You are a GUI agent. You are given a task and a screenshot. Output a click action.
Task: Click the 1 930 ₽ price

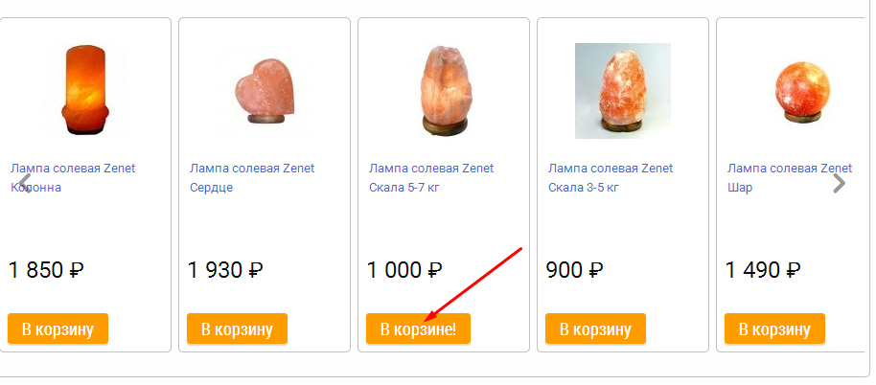pyautogui.click(x=226, y=270)
